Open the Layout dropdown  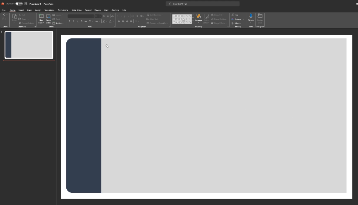pyautogui.click(x=58, y=15)
